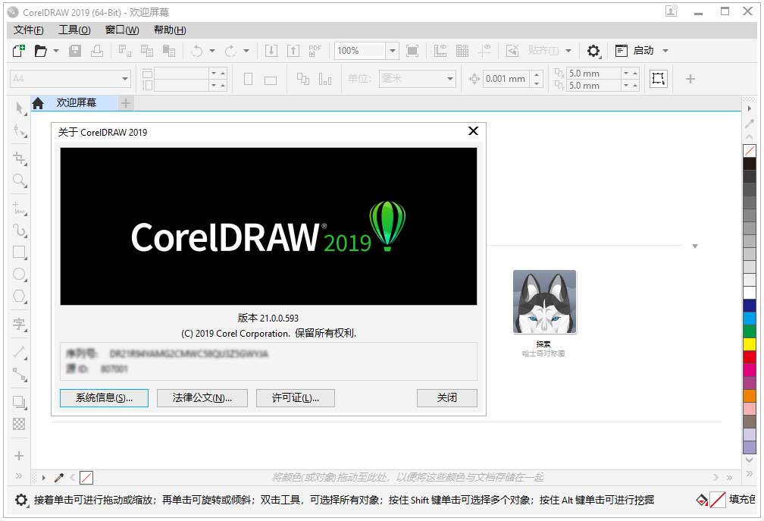This screenshot has width=764, height=521.
Task: Switch to the 欢迎屏幕 tab
Action: (x=76, y=103)
